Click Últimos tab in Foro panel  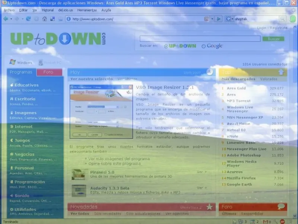(229, 214)
